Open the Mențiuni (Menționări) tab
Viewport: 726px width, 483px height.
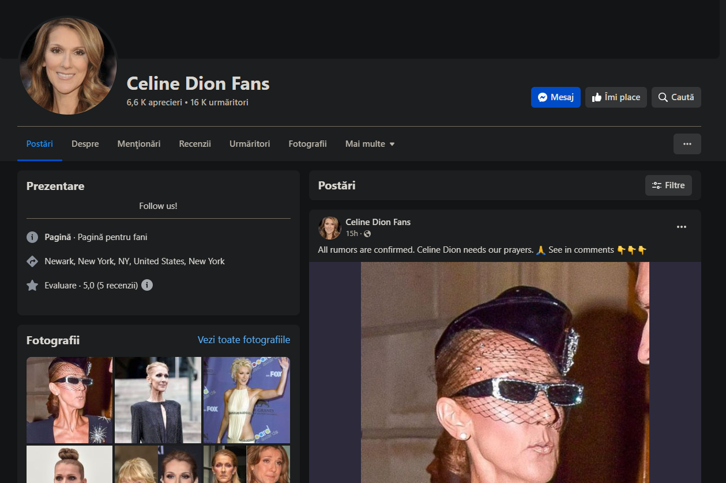[139, 144]
